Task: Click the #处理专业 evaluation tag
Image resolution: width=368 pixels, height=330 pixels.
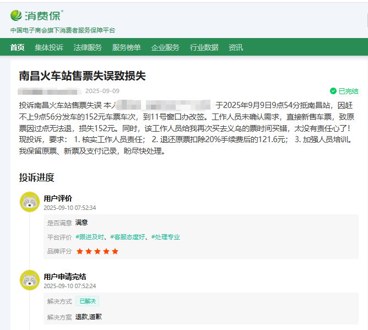Action: click(165, 237)
